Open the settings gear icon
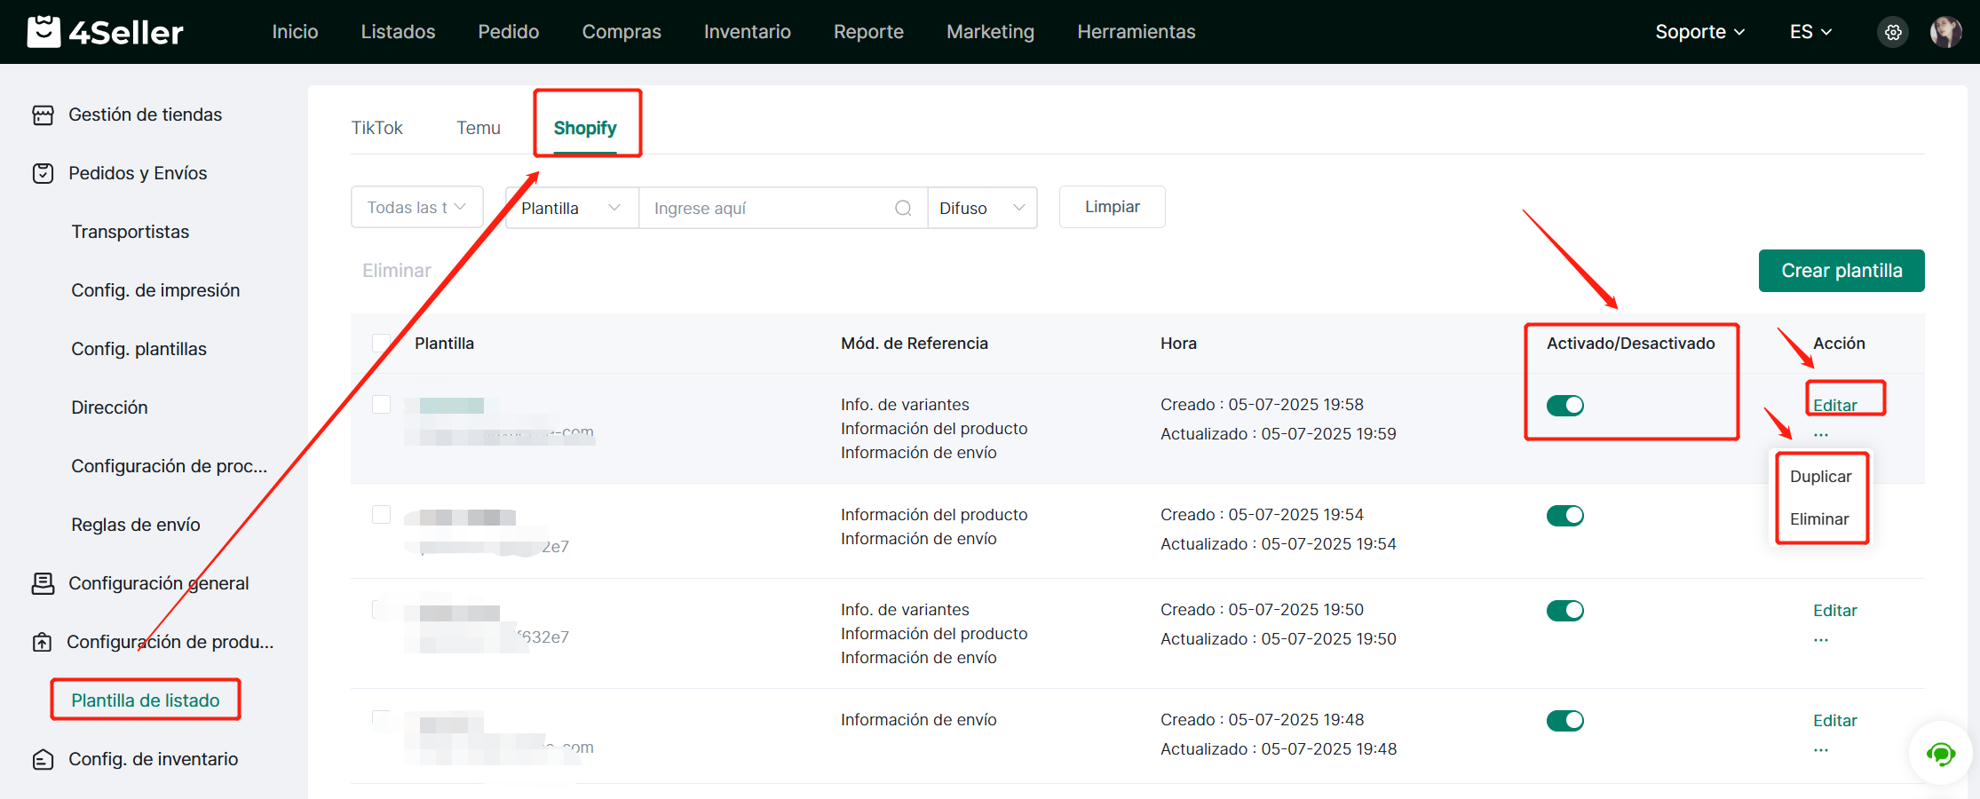Viewport: 1980px width, 799px height. tap(1893, 32)
